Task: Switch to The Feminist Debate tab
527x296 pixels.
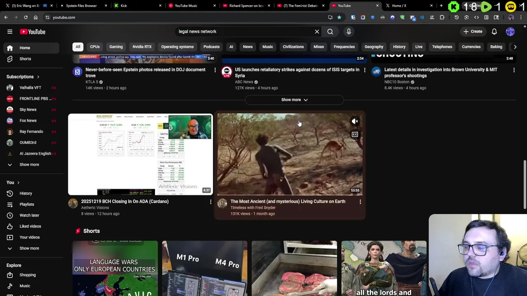Action: (x=301, y=6)
